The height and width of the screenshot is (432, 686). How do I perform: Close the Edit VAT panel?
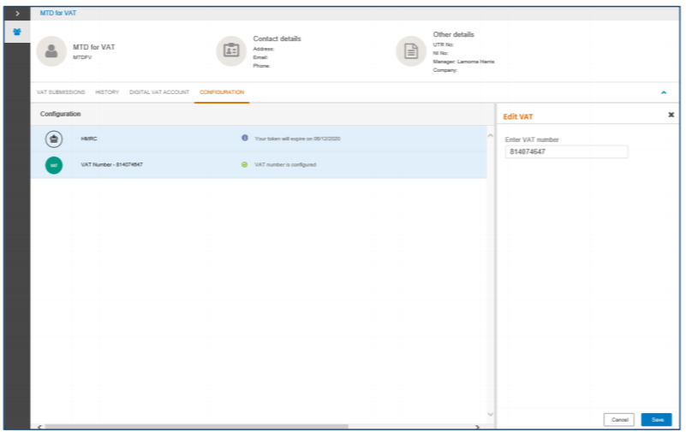671,115
